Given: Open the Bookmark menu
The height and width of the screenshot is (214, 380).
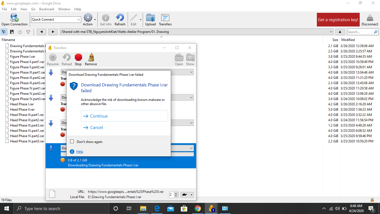Looking at the screenshot, I should pos(47,9).
